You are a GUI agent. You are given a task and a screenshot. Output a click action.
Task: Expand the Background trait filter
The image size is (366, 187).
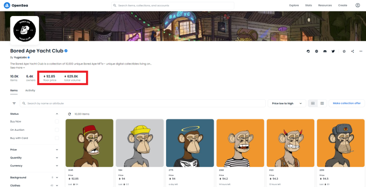tap(57, 177)
